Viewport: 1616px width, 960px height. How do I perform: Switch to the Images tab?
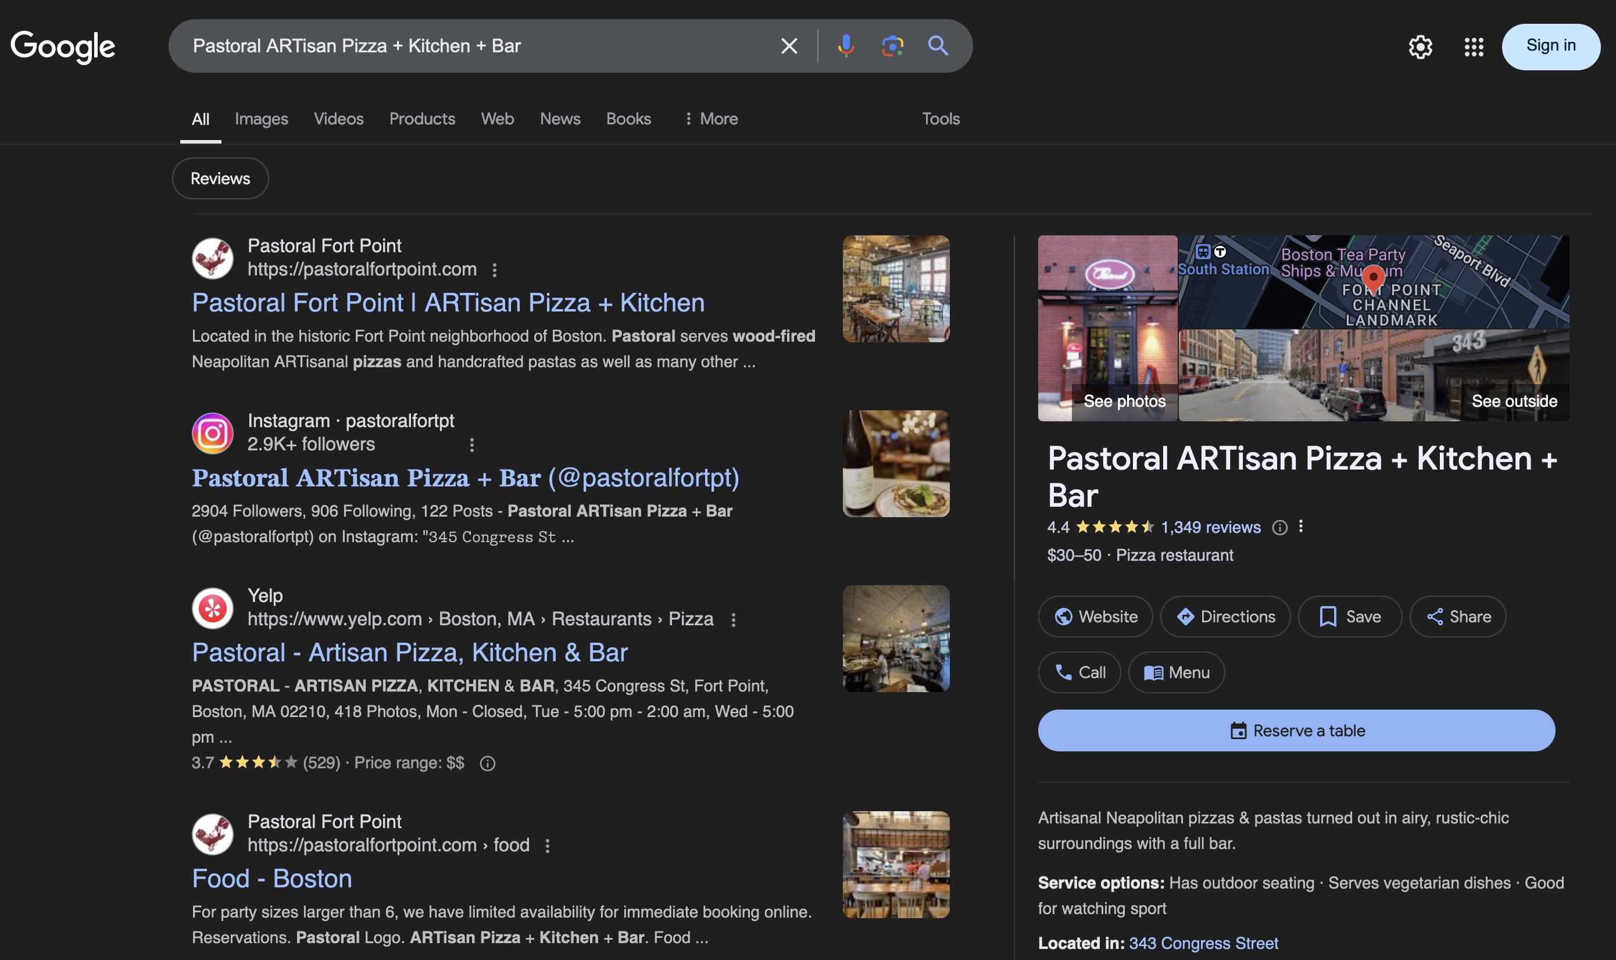pos(262,119)
